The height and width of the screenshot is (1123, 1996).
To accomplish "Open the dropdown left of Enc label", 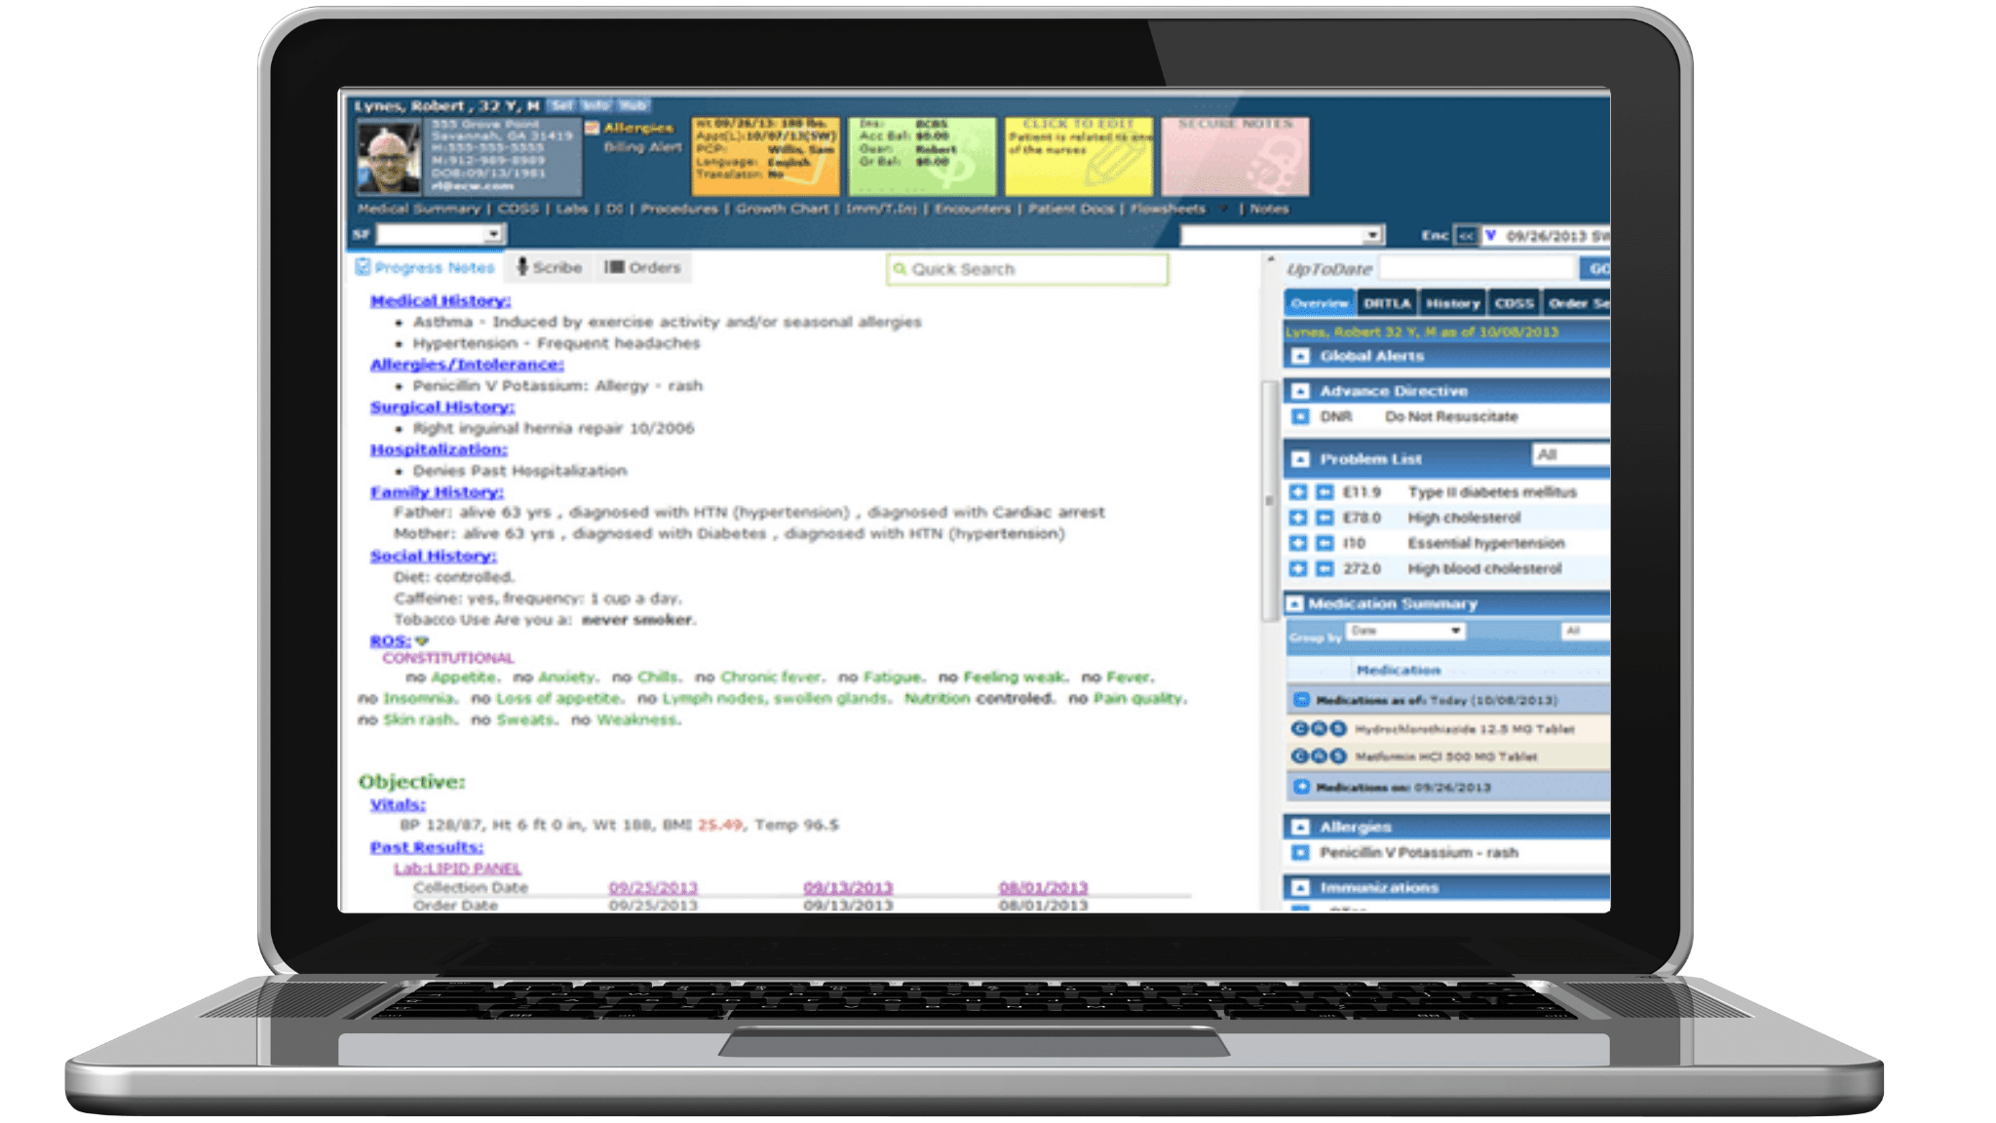I will point(1282,235).
